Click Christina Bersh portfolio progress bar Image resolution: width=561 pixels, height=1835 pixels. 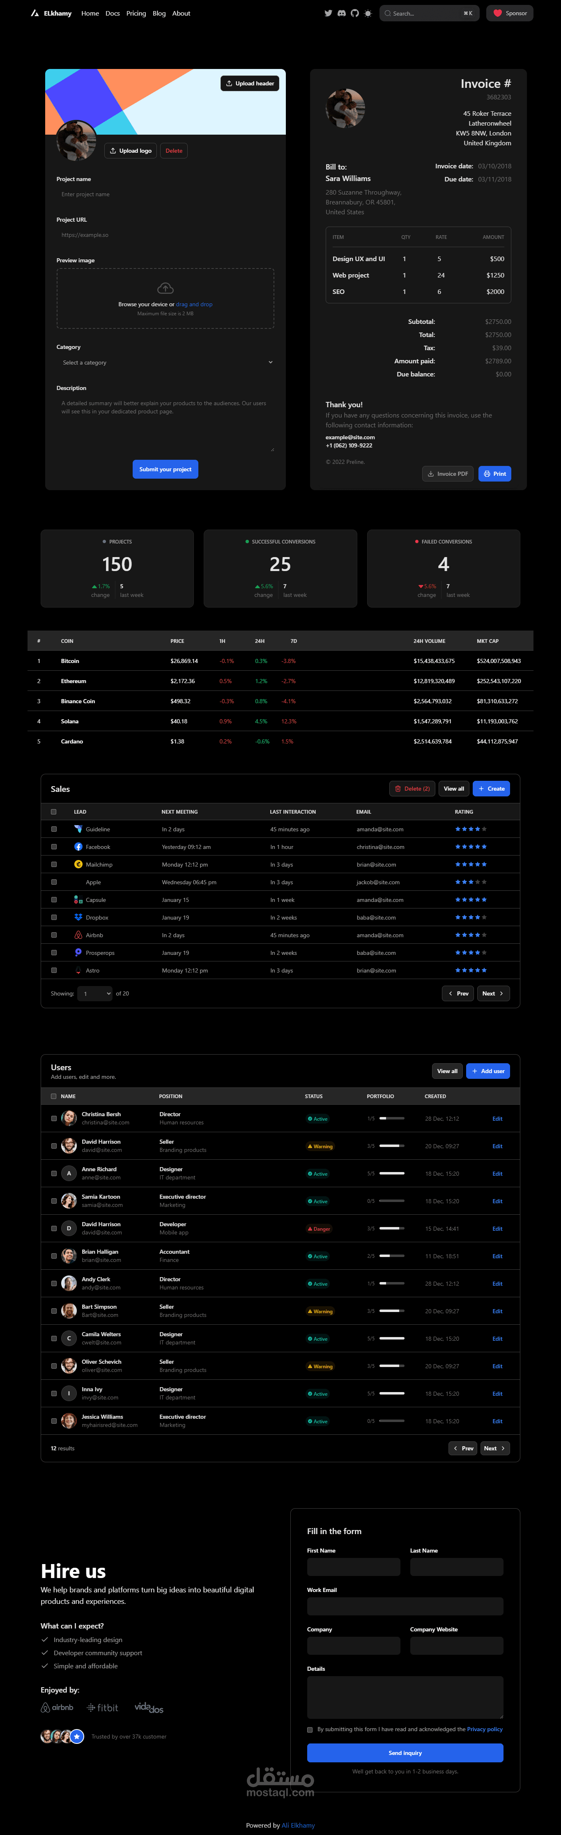click(392, 1118)
